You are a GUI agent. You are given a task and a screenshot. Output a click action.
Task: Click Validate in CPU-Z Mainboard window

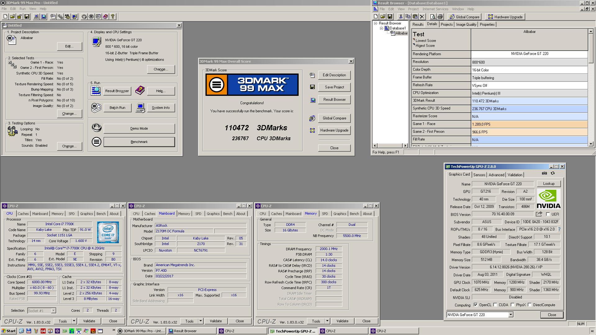click(216, 321)
